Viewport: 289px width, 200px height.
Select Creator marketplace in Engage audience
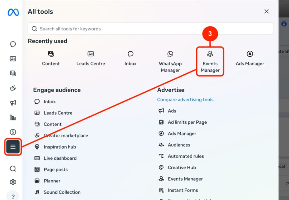coord(61,136)
